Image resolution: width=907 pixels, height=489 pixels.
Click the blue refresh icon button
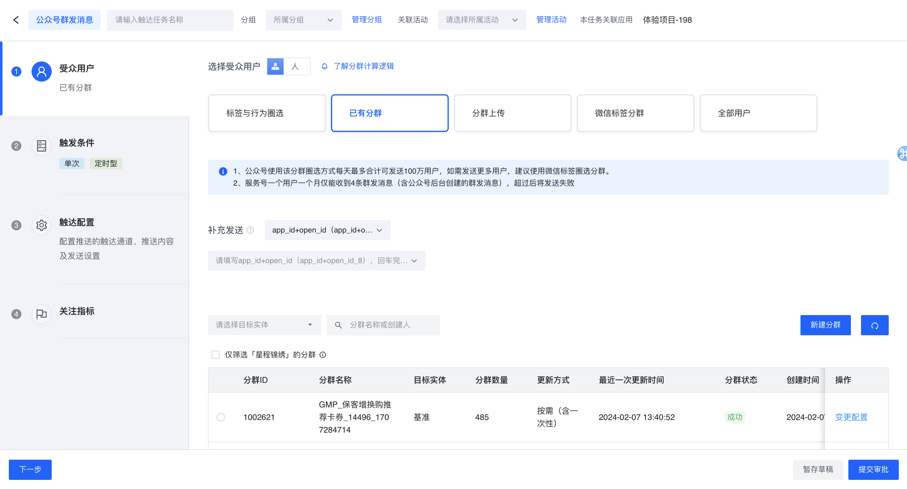[874, 325]
